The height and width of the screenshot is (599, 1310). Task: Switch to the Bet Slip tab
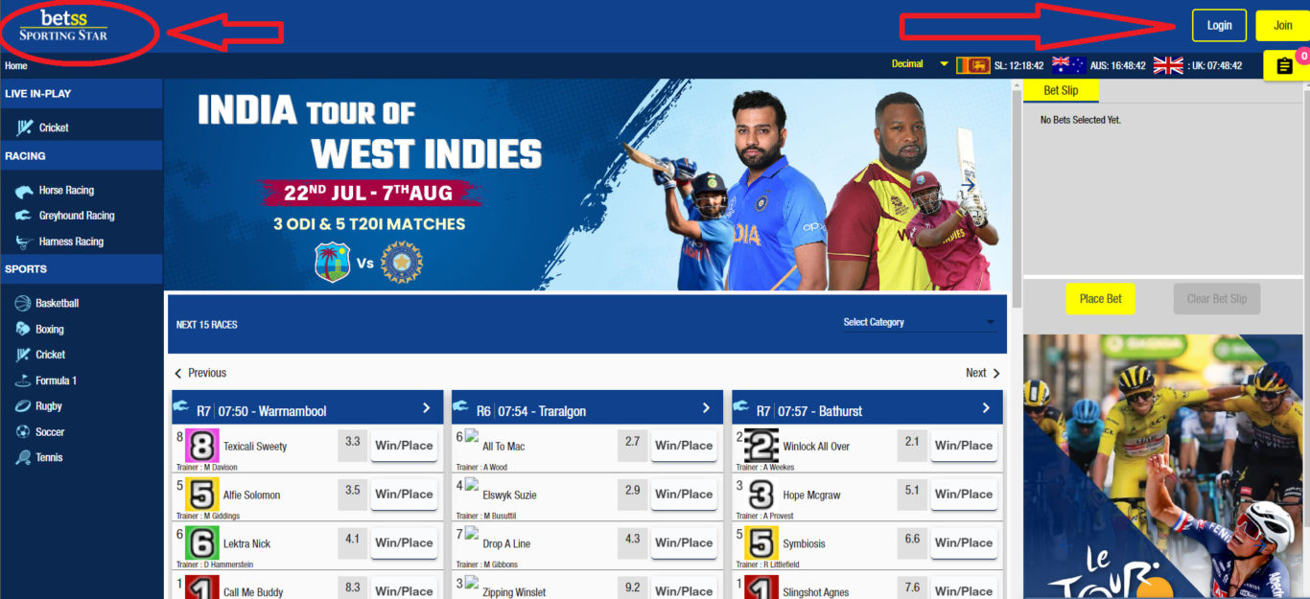[1061, 90]
